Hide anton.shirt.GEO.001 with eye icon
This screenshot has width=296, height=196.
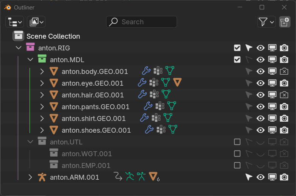pyautogui.click(x=260, y=118)
